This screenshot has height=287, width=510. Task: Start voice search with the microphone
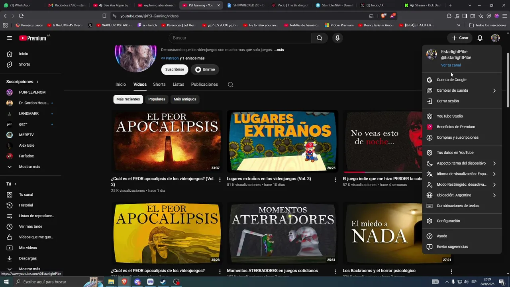[x=337, y=38]
